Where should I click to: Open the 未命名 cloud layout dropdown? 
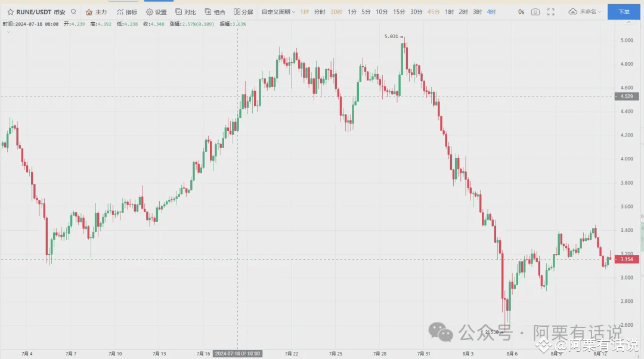click(x=584, y=12)
